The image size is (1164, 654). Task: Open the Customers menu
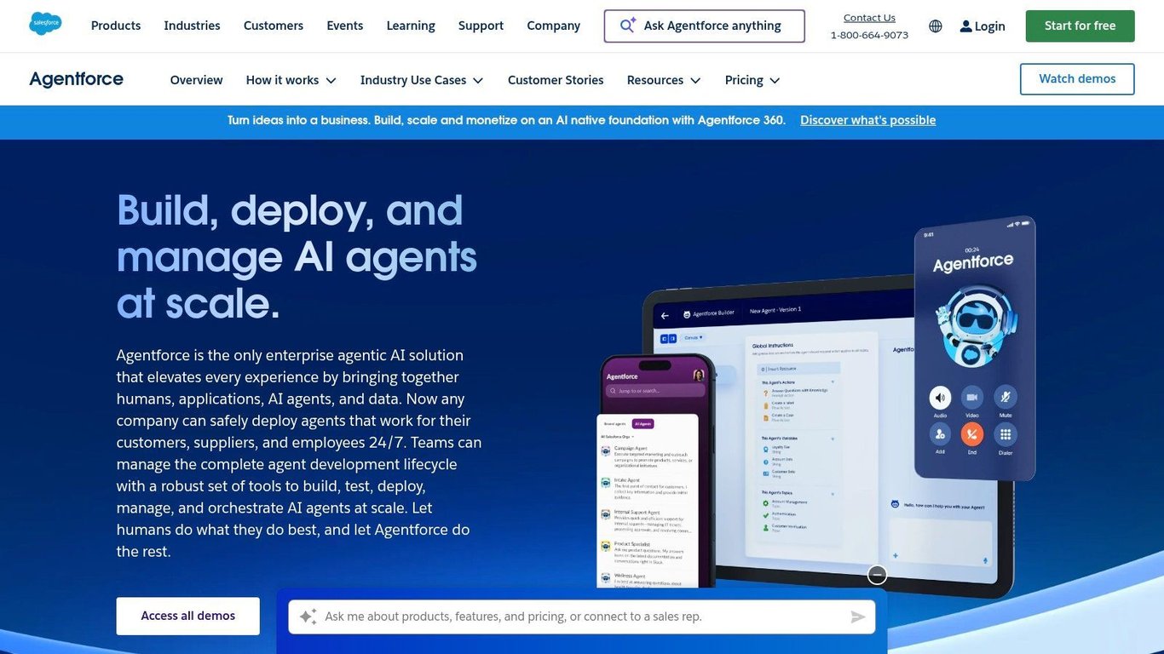pyautogui.click(x=274, y=26)
